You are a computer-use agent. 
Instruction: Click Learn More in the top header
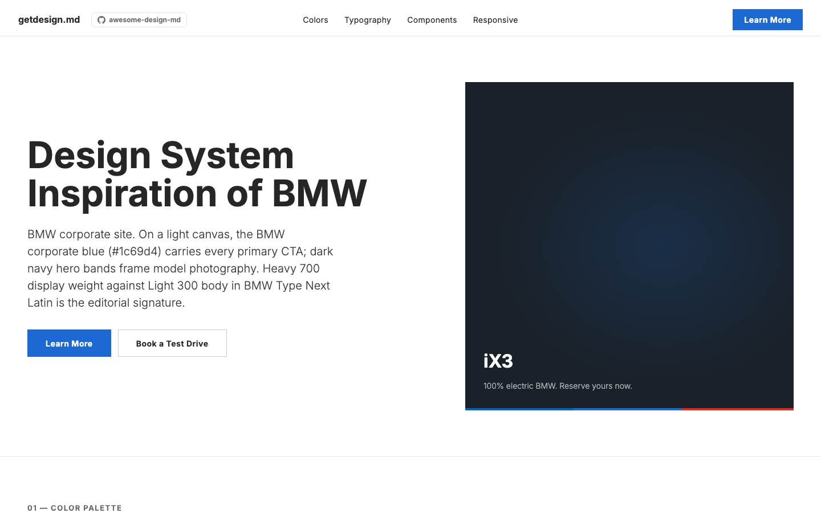[767, 19]
